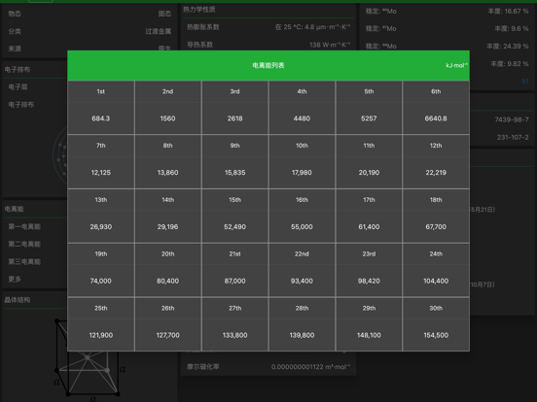Select the 10th ionization value 17,980

click(302, 173)
